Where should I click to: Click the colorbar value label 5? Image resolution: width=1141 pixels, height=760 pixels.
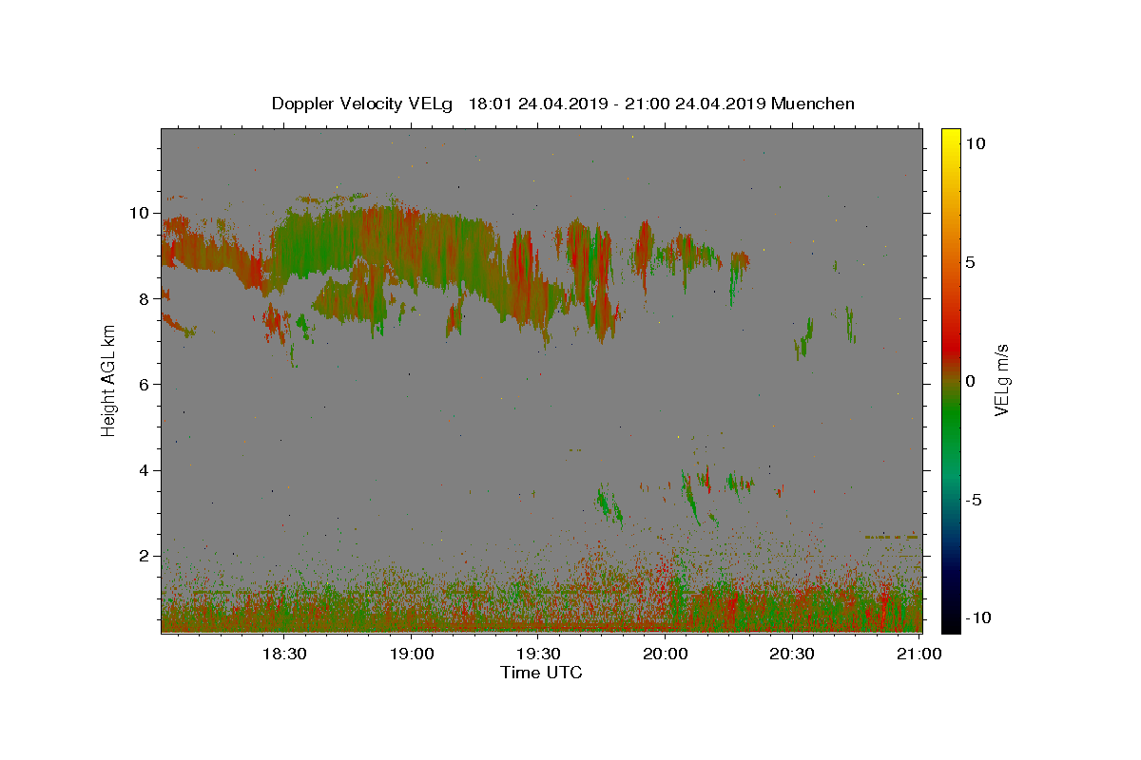pos(971,262)
